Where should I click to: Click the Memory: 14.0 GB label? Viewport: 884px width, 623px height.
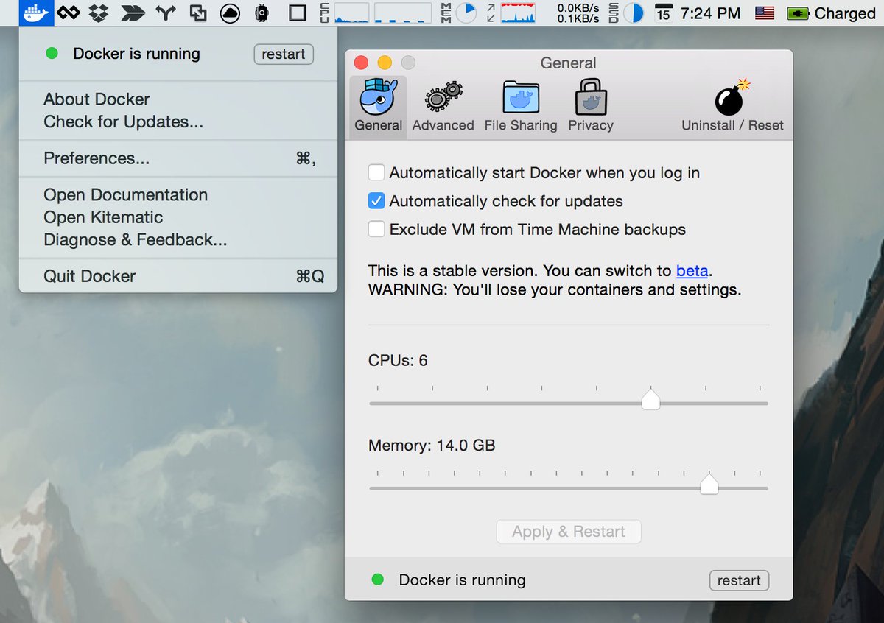tap(432, 446)
